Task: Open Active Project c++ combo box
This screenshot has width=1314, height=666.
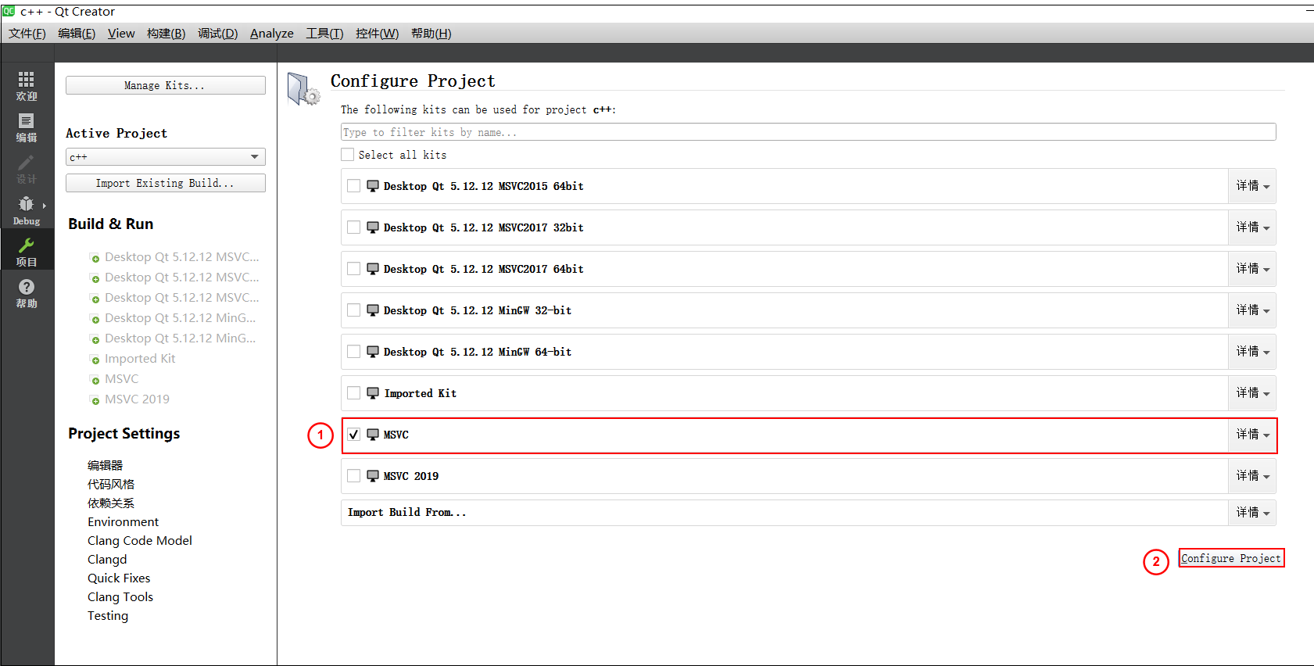Action: 166,157
